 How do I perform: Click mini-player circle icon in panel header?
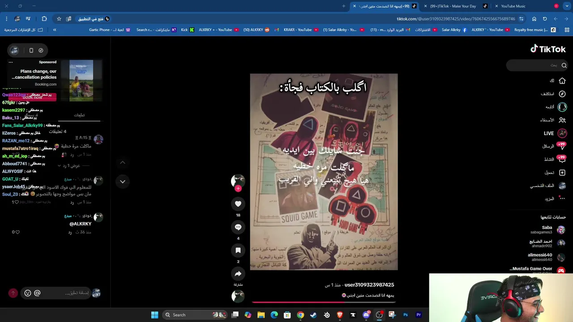click(x=41, y=51)
